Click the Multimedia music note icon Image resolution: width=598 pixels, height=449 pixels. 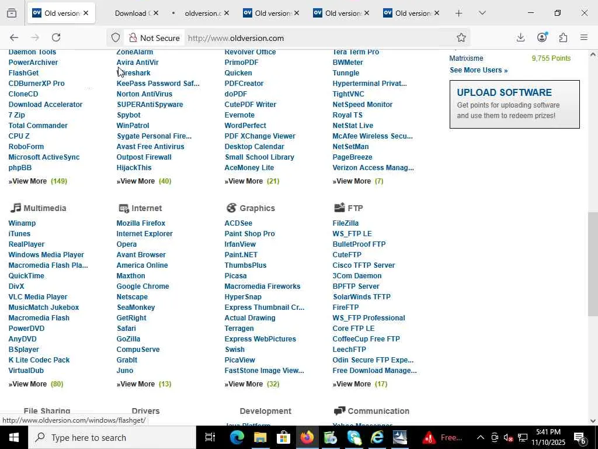pyautogui.click(x=15, y=208)
